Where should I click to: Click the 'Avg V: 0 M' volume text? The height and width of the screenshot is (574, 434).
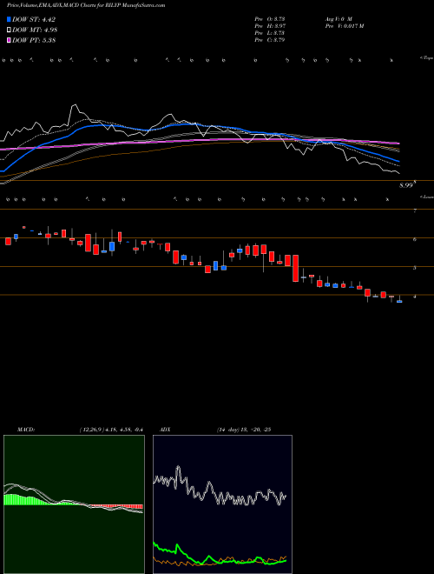pos(338,18)
